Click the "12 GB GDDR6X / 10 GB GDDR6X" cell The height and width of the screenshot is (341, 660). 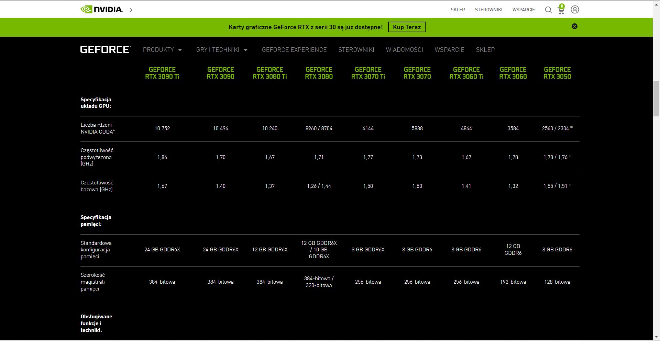pos(319,250)
